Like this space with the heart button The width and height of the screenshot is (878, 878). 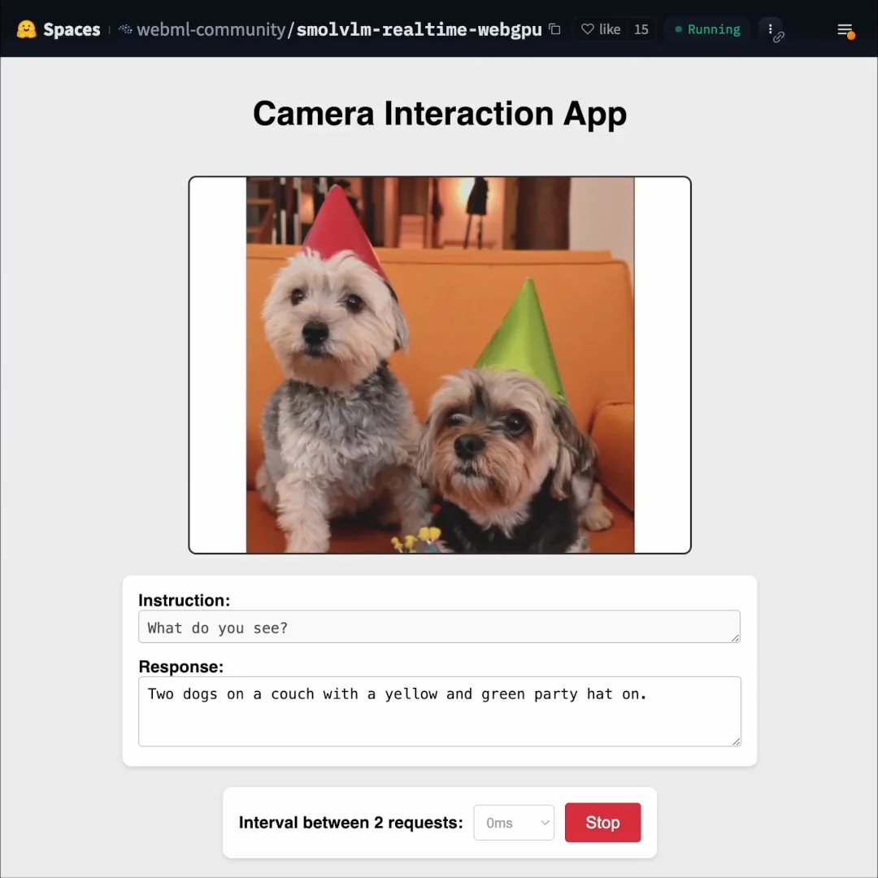point(601,29)
